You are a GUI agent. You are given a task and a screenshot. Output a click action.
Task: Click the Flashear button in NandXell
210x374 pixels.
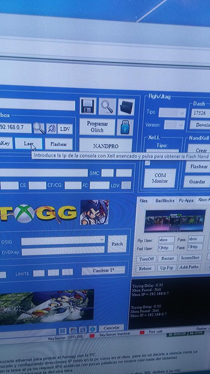point(197,167)
